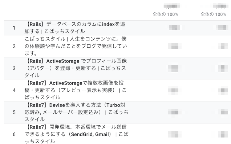Click the second metric value in row 5
The width and height of the screenshot is (231, 144).
(x=223, y=112)
